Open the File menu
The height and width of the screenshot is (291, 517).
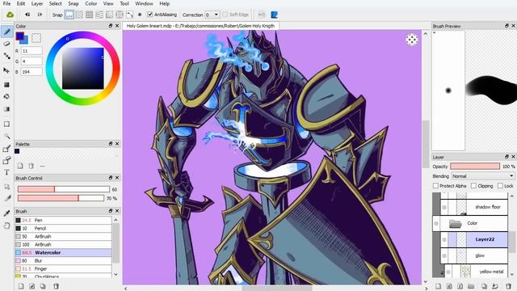point(6,3)
